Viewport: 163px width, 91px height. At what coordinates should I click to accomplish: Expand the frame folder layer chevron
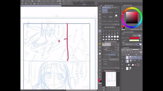tap(126, 65)
